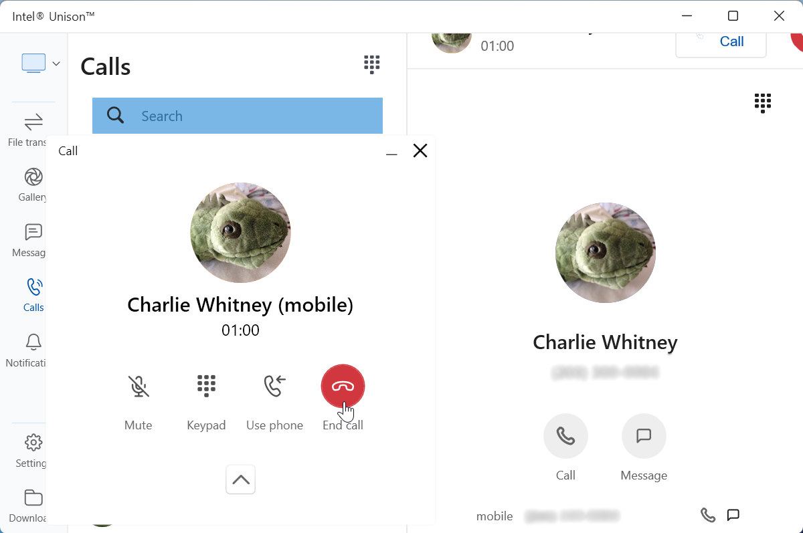Switch to File transfer tab
Image resolution: width=803 pixels, height=533 pixels.
tap(33, 130)
